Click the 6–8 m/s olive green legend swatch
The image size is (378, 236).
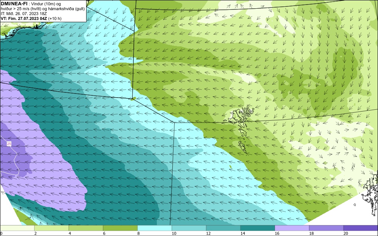(x=120, y=228)
